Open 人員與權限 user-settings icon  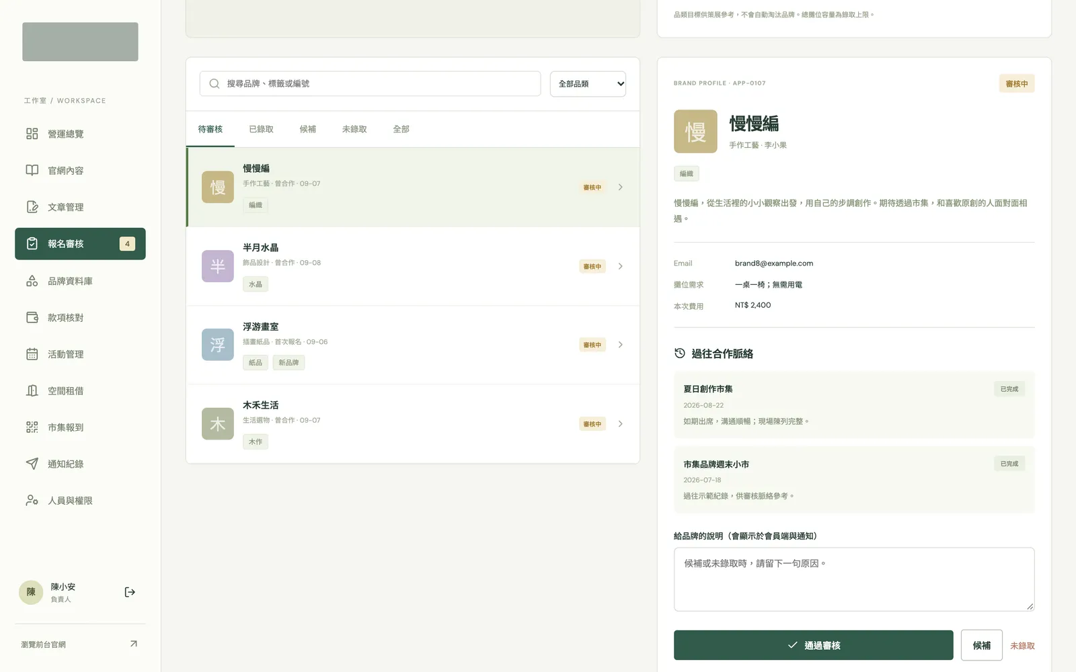click(32, 501)
